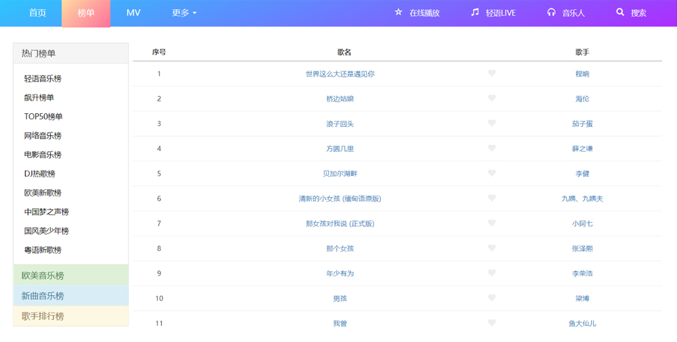The image size is (677, 342).
Task: Favorite 那个女孩 with heart icon
Action: click(492, 248)
